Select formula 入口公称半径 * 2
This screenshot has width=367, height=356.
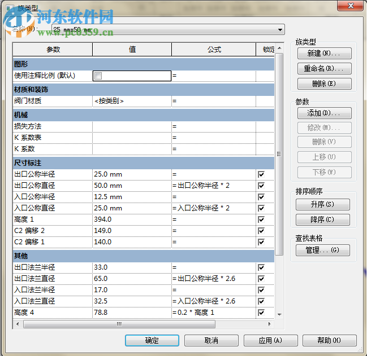(204, 208)
